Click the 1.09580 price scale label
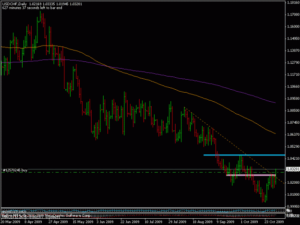Image resolution: width=300 pixels, height=225 pixels. click(x=293, y=98)
